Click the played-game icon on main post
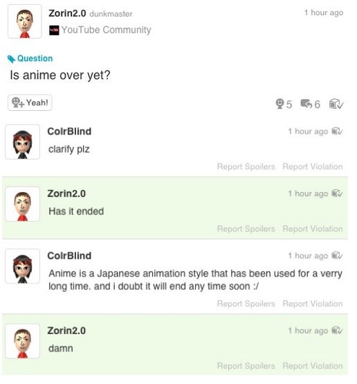This screenshot has width=357, height=384. coord(336,104)
